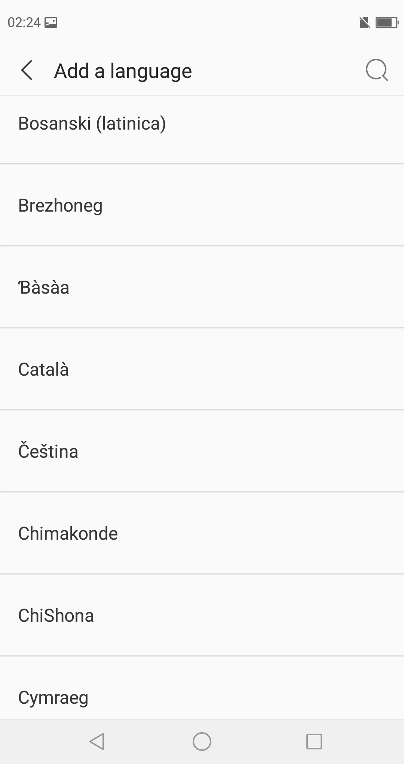Tap the screenshot notification icon
This screenshot has width=404, height=764.
(x=51, y=22)
